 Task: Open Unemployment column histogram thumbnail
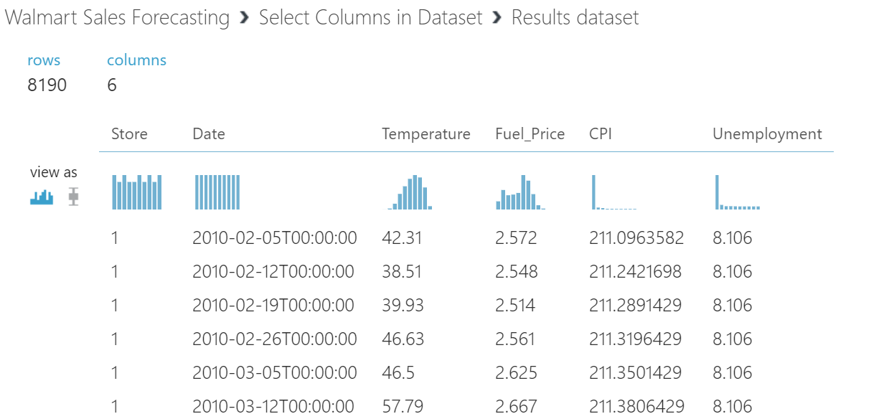pyautogui.click(x=738, y=192)
